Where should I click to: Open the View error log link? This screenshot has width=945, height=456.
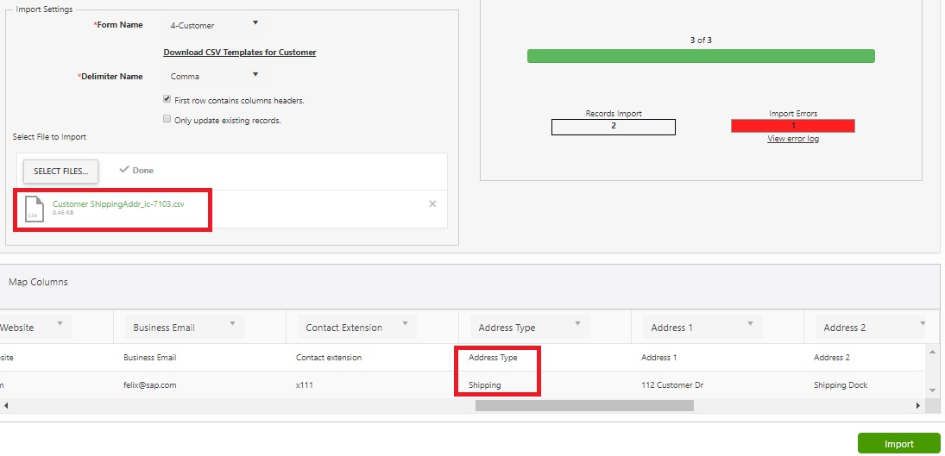coord(792,139)
